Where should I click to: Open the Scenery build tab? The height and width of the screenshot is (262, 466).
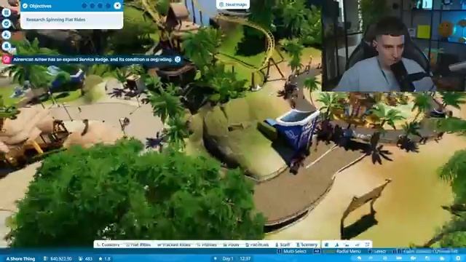pos(307,245)
